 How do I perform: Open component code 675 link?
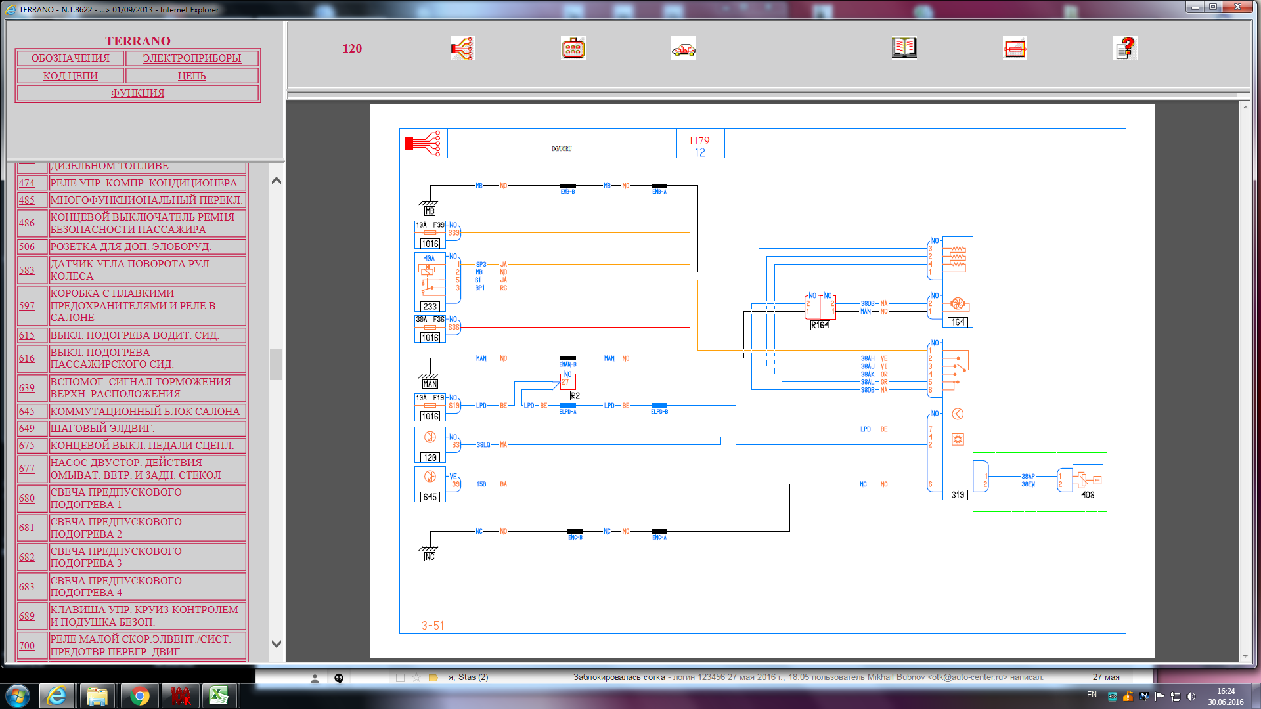tap(27, 446)
